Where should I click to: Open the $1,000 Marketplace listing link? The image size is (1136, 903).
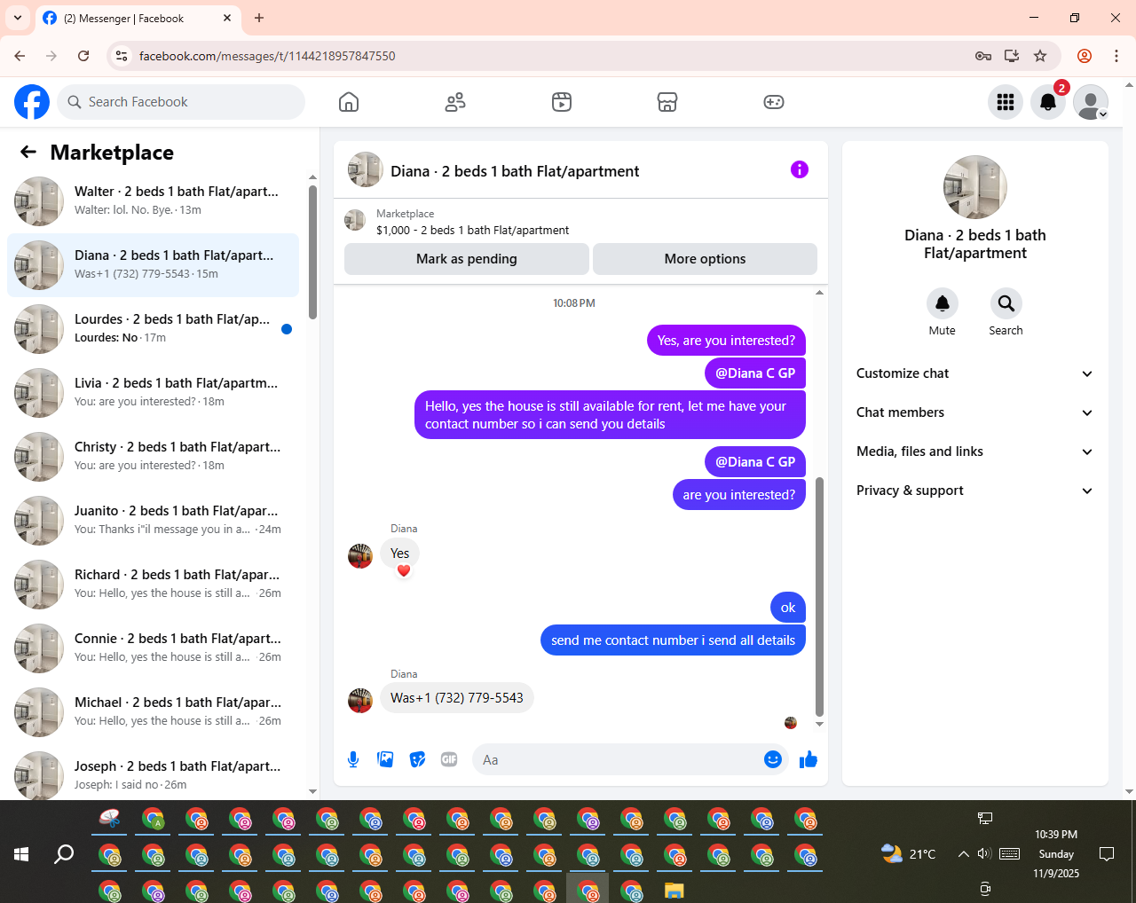pos(472,230)
